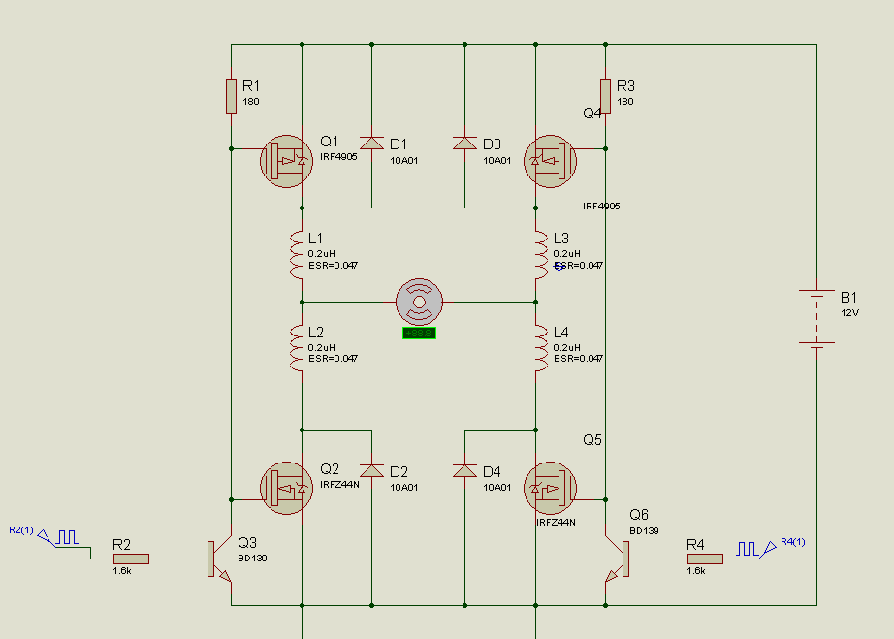Select diode D4 symbol

464,470
